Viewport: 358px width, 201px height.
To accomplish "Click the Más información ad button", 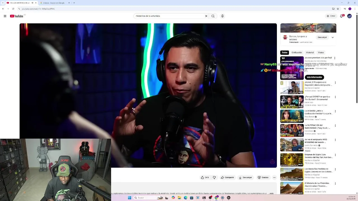I will [x=314, y=77].
